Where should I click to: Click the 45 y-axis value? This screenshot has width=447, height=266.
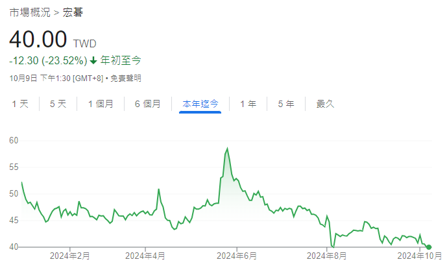click(14, 221)
